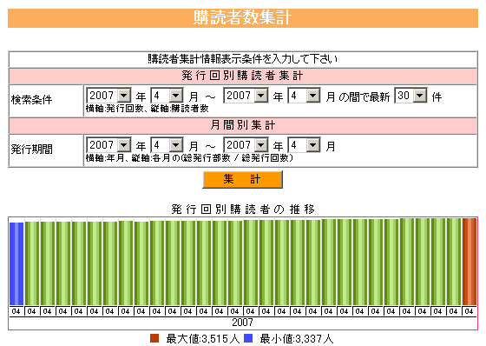This screenshot has width=486, height=346.
Task: Select the blue minimum-value bar
Action: pos(16,263)
